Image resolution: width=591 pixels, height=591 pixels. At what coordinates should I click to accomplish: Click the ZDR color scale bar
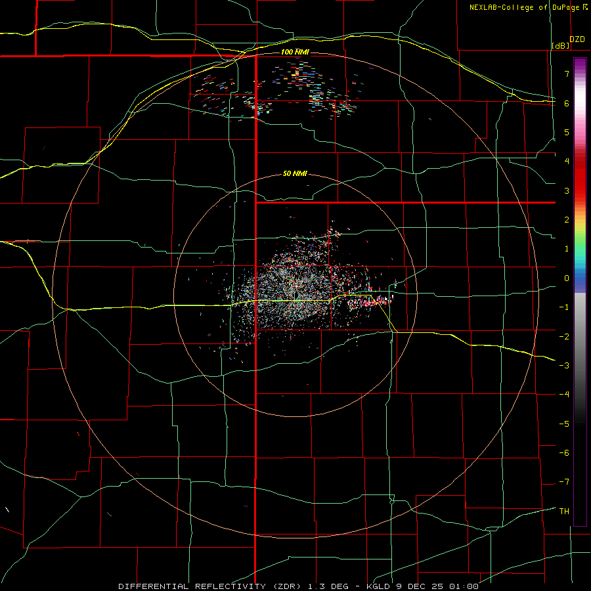(580, 292)
